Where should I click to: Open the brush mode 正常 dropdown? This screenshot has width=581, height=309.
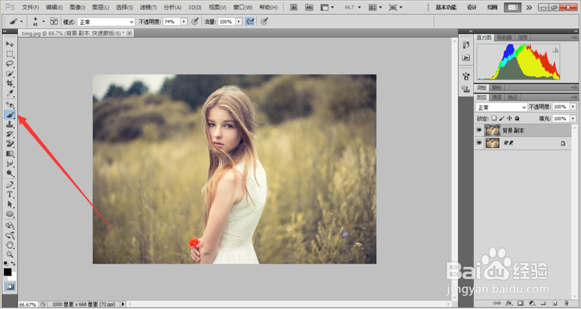pyautogui.click(x=106, y=22)
